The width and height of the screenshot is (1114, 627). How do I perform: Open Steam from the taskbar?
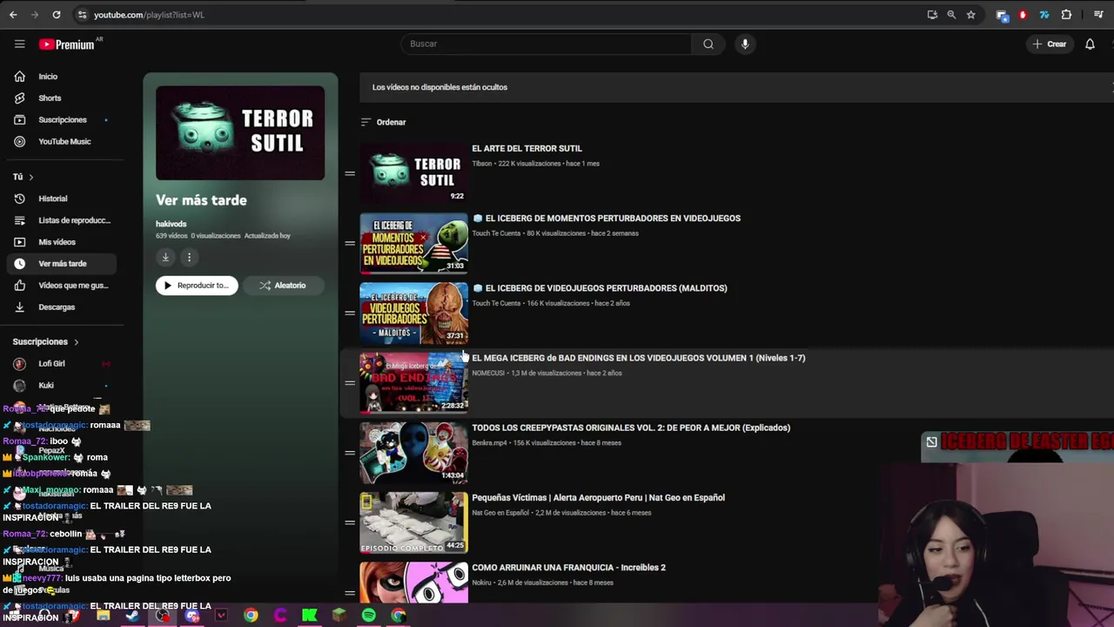pyautogui.click(x=132, y=616)
